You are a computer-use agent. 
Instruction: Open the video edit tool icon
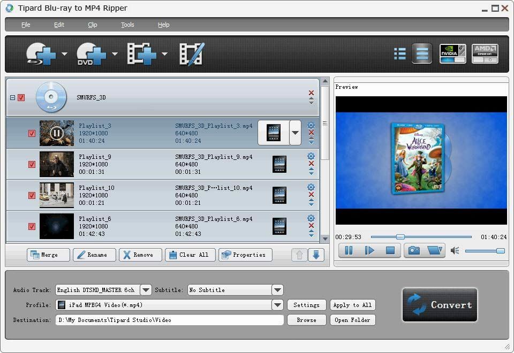point(192,54)
